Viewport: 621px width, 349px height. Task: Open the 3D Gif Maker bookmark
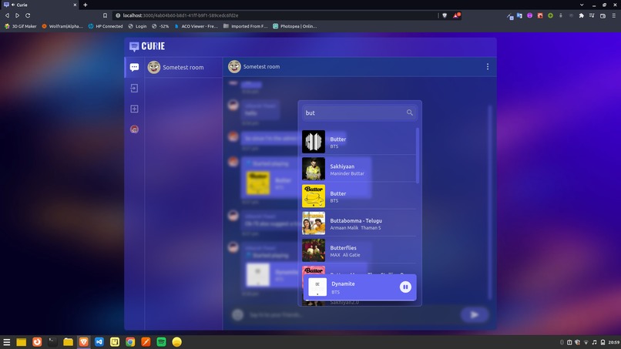pos(21,26)
